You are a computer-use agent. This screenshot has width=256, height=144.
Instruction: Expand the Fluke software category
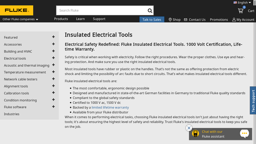pyautogui.click(x=53, y=107)
